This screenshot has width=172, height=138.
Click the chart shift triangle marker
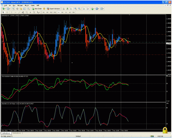point(129,15)
